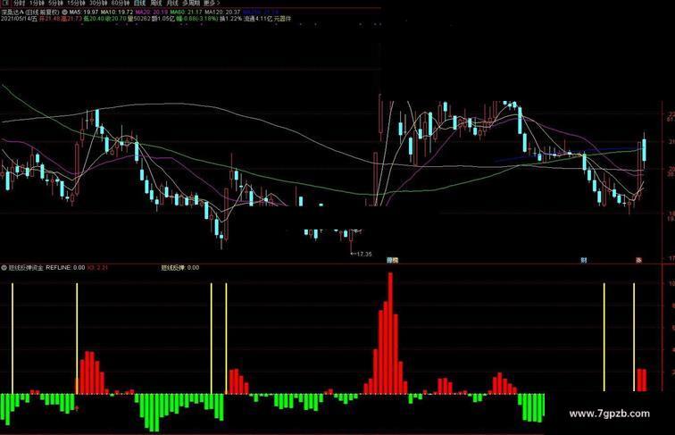Click the 17.35 low price marker
This screenshot has height=435, width=675.
[362, 254]
